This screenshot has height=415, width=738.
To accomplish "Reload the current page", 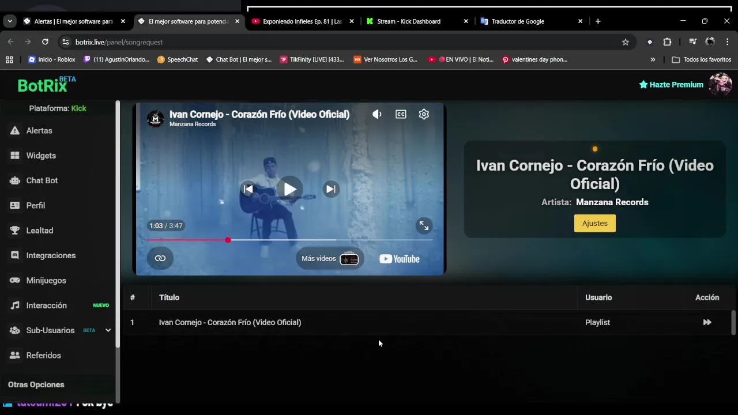I will (x=45, y=42).
